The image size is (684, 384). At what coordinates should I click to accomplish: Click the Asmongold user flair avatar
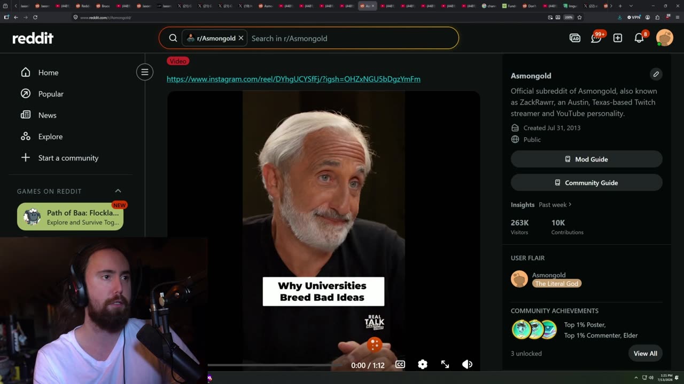click(x=519, y=279)
